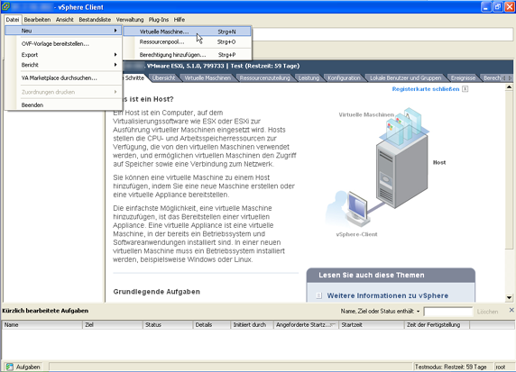Open Weitere Informationen zu vSphere link

(387, 295)
